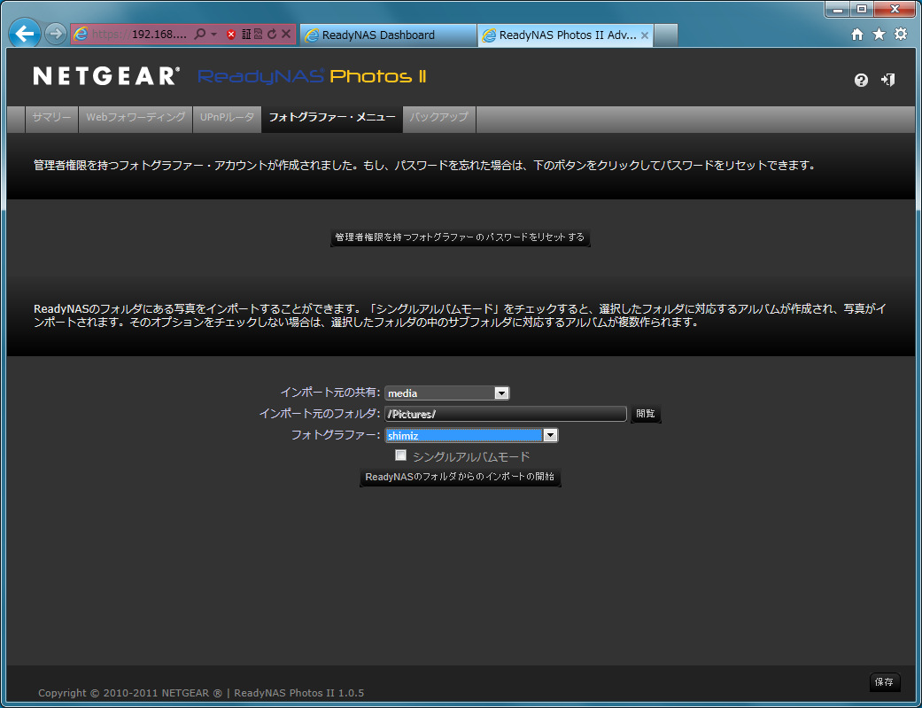
Task: Click the /Pictures/ import folder field
Action: point(506,414)
